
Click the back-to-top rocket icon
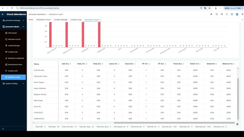tap(237, 124)
